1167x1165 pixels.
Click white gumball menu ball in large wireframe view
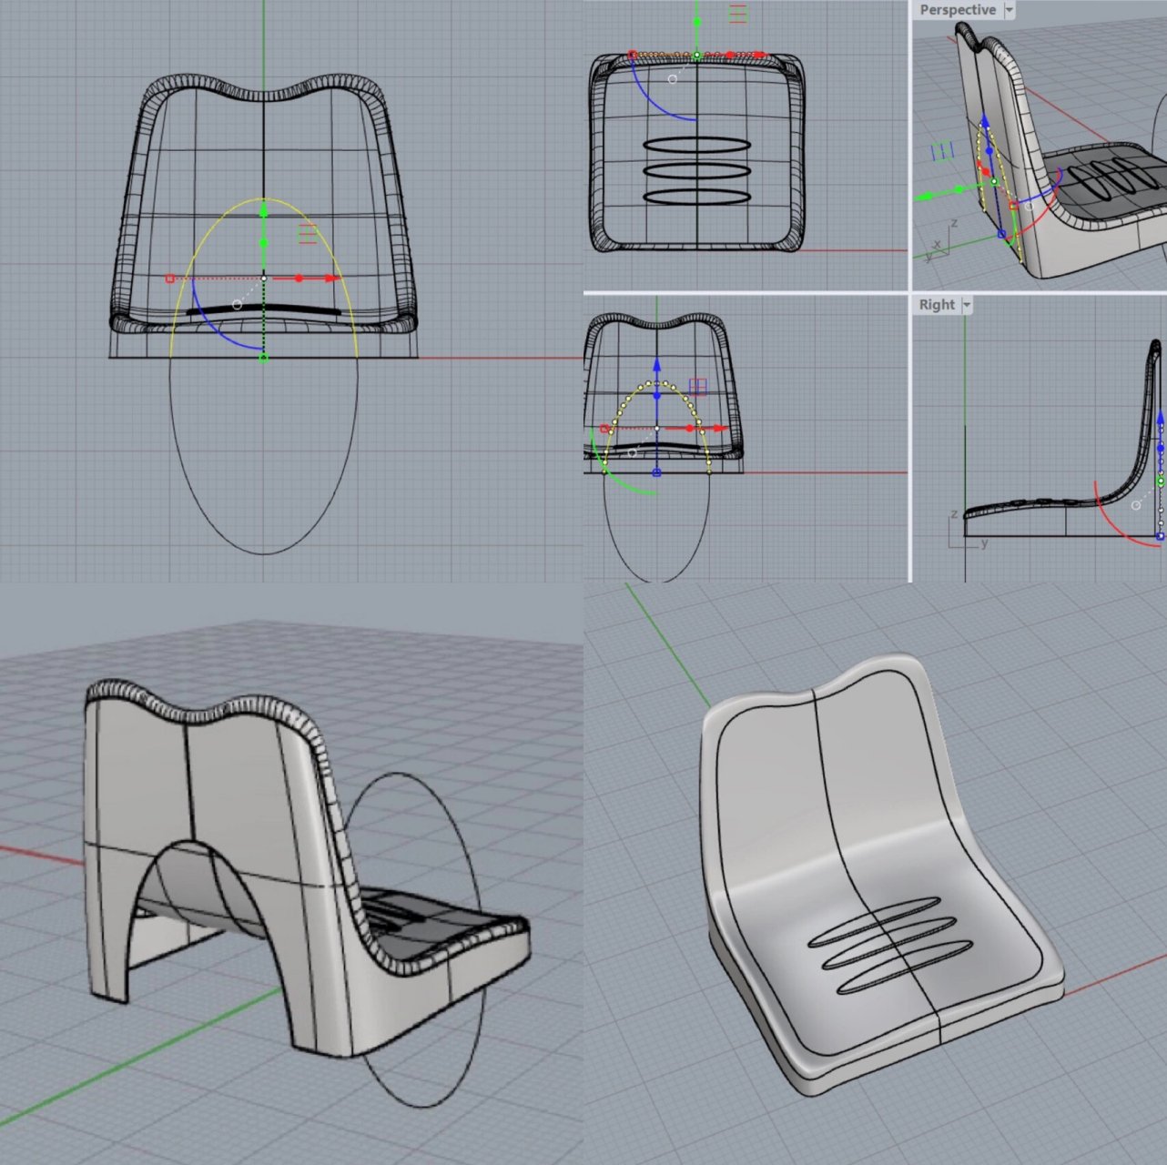click(238, 305)
